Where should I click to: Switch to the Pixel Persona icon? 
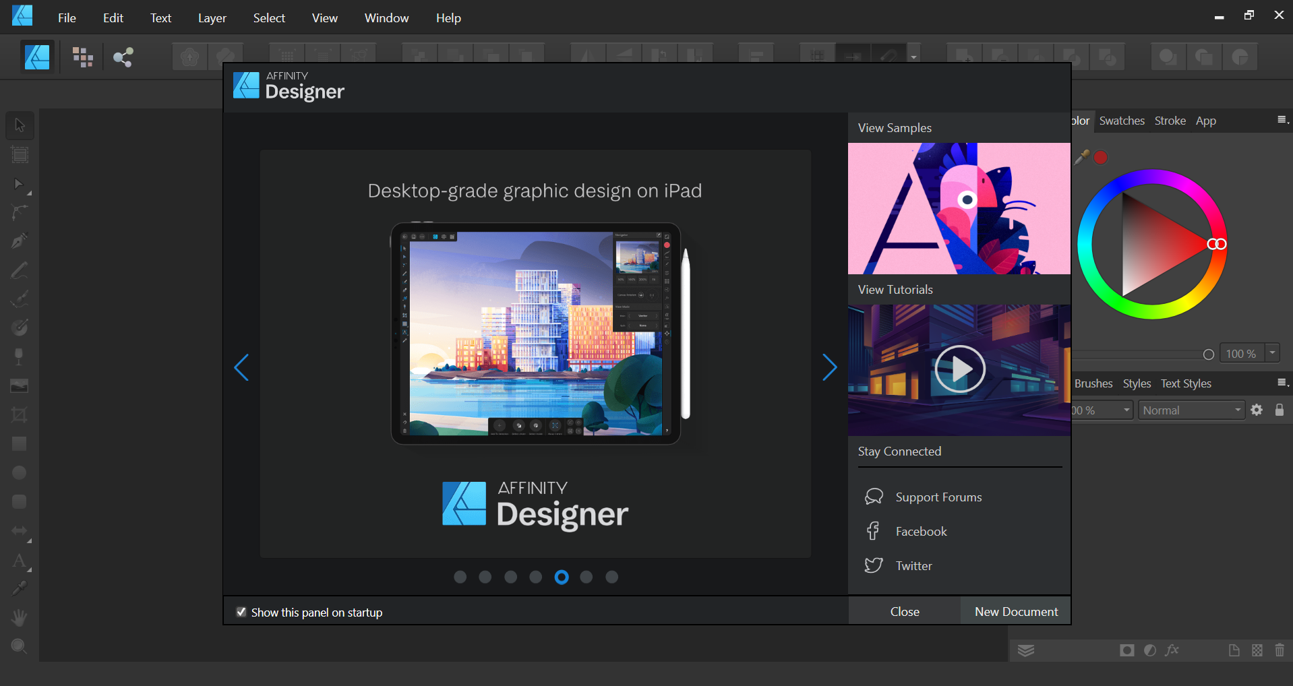tap(83, 57)
